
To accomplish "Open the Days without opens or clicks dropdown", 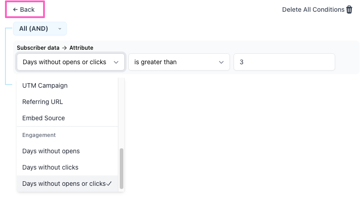I will (71, 62).
